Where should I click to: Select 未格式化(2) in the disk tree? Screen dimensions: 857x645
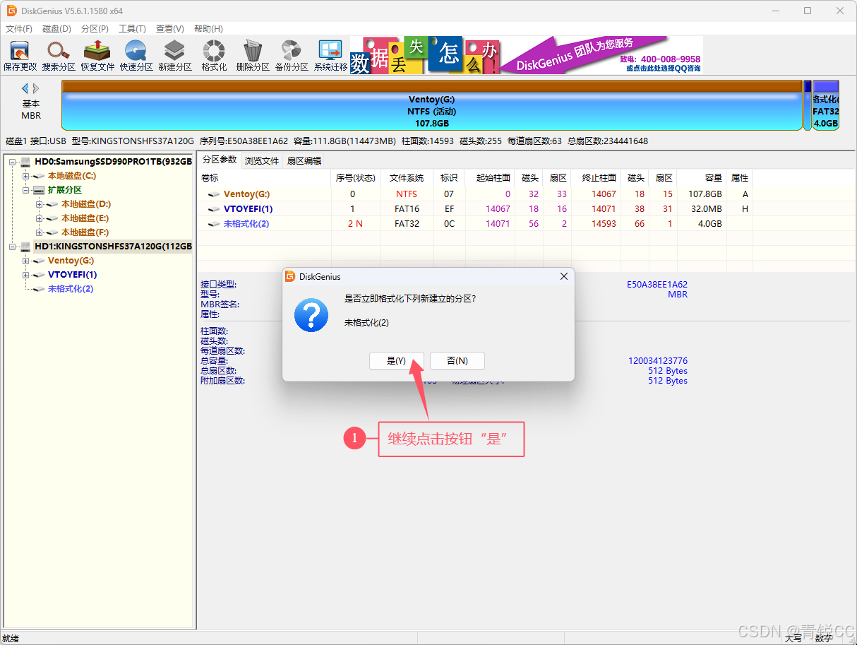coord(71,289)
